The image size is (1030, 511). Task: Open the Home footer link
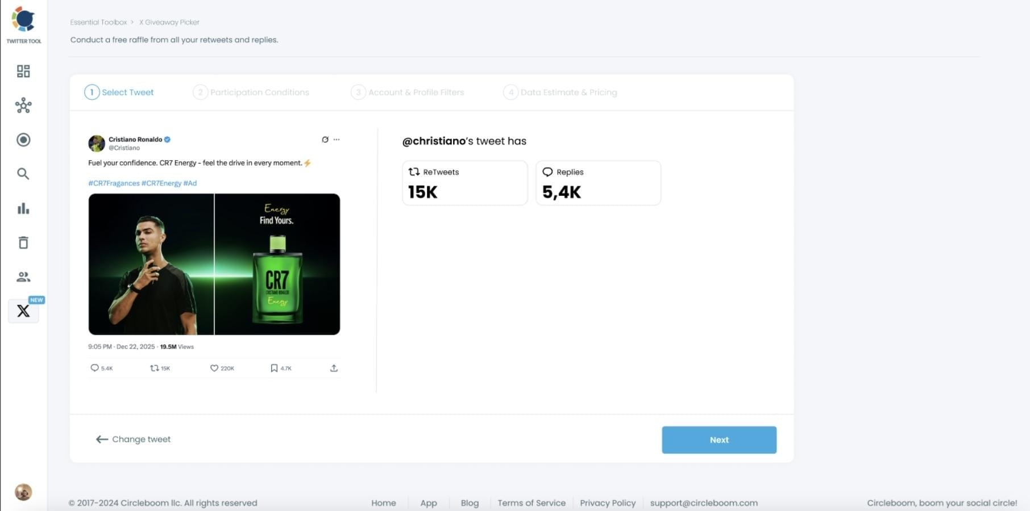(x=384, y=503)
